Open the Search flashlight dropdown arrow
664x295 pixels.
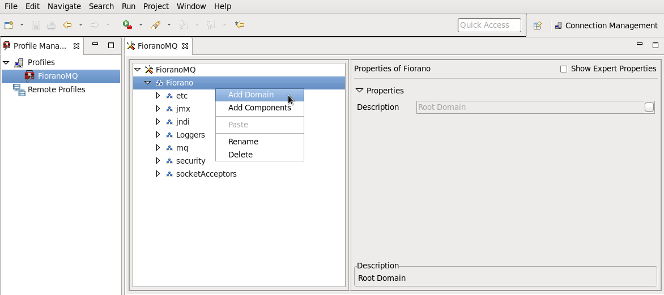pyautogui.click(x=169, y=25)
